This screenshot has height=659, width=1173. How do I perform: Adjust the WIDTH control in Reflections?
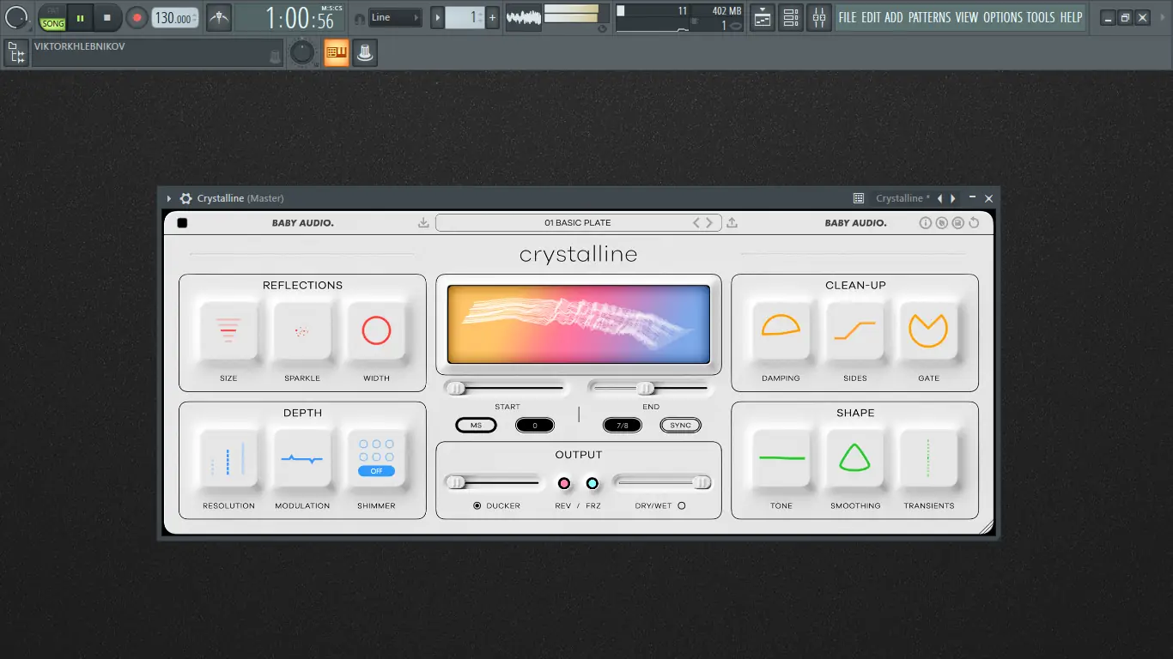(376, 330)
